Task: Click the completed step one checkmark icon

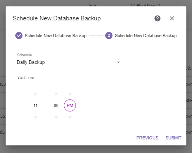Action: (19, 36)
